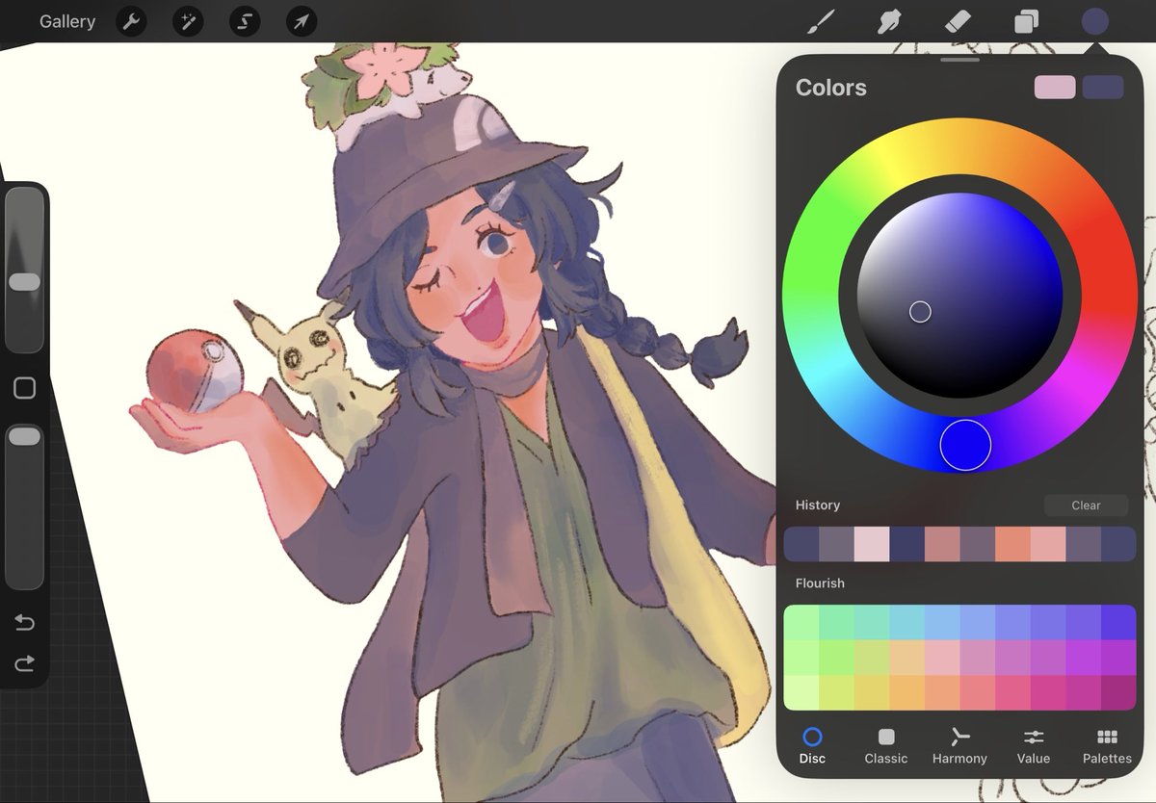Open the Actions wrench menu

tap(131, 21)
